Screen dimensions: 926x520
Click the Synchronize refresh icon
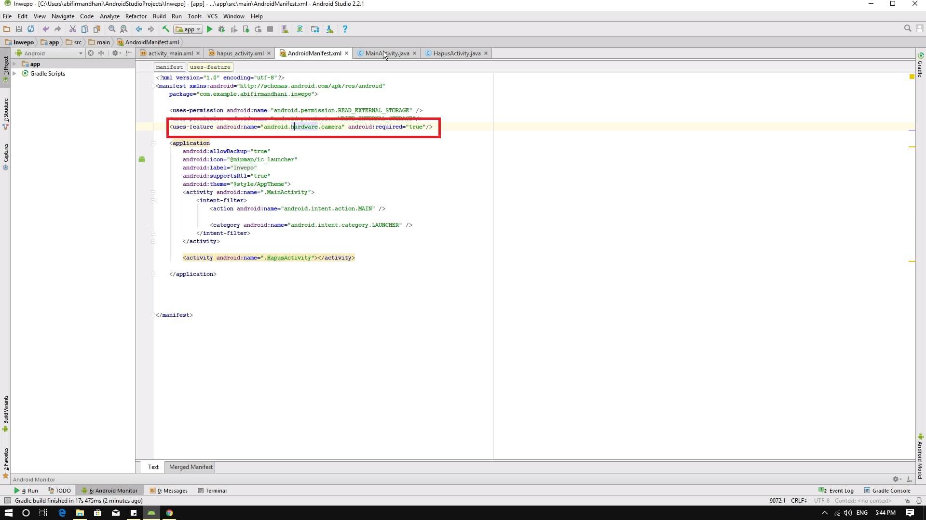coord(31,29)
